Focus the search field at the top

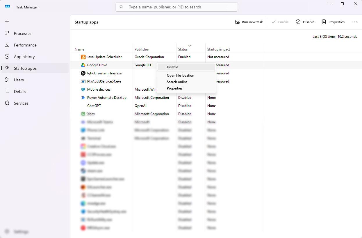[176, 7]
